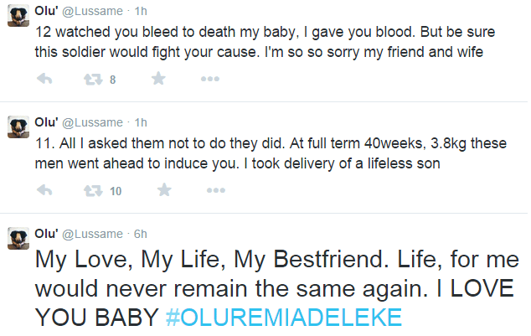Retweet the "11. All I asked" tweet
The height and width of the screenshot is (336, 531).
click(x=94, y=190)
